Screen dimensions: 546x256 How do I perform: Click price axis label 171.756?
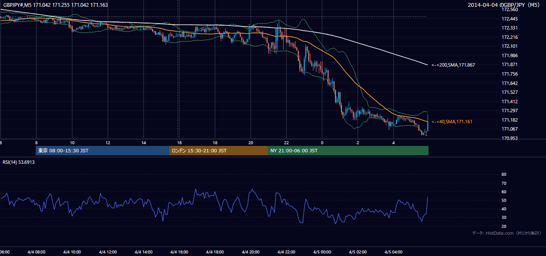pos(509,74)
